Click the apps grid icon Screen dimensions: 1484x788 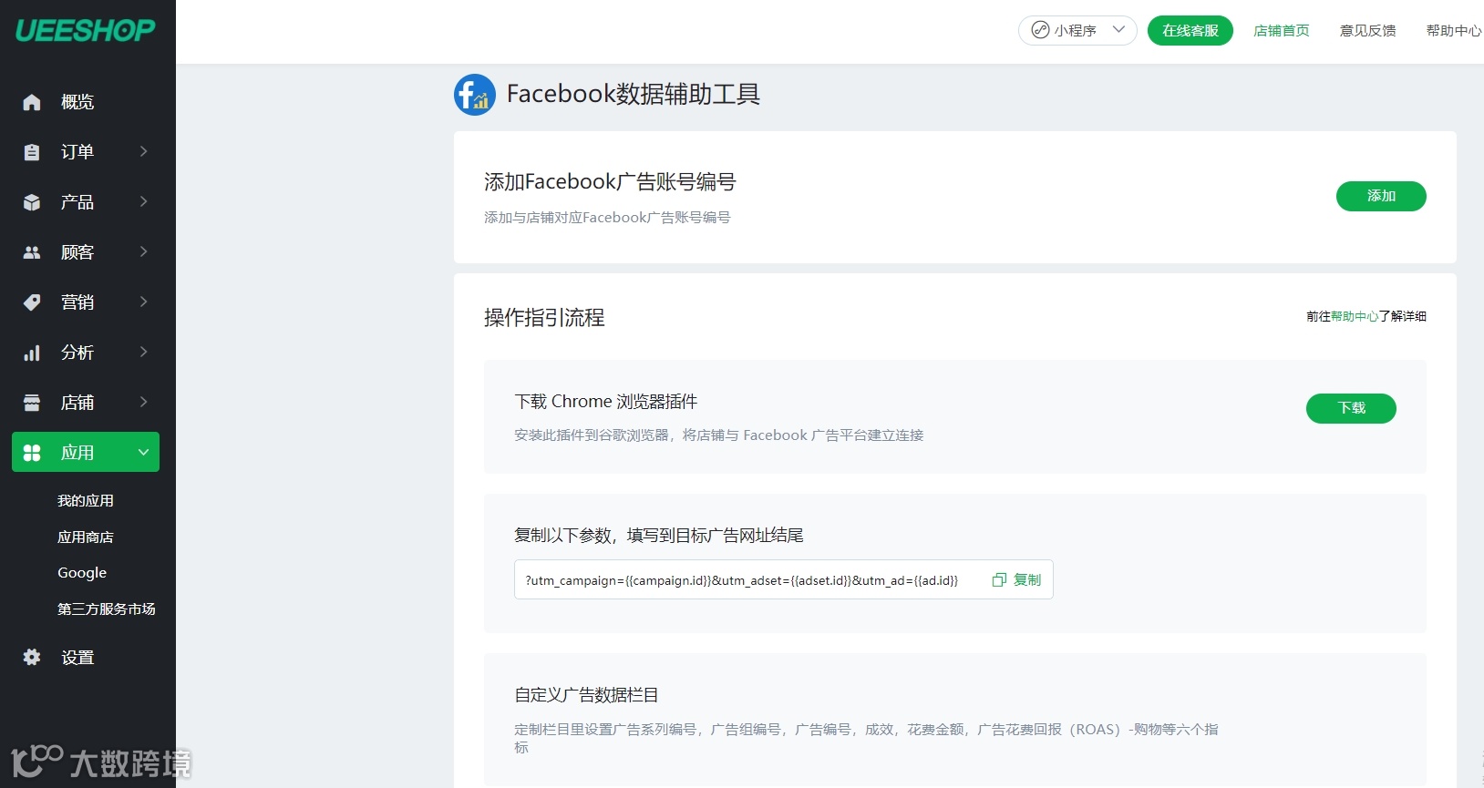pyautogui.click(x=32, y=453)
